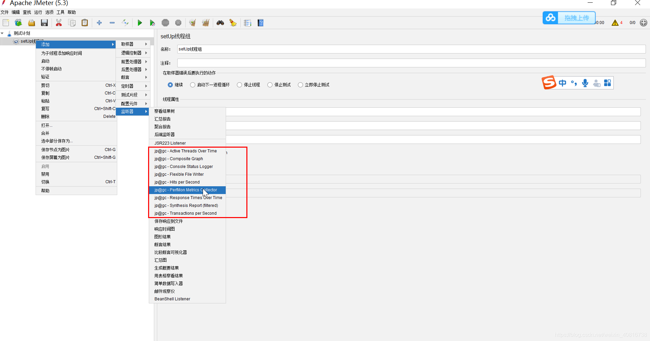Choose 汇总报告 listener

pos(187,119)
